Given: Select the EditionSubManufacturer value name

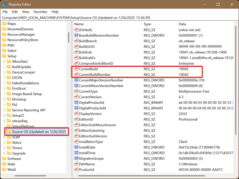Looking at the screenshot, I should point(98,125).
